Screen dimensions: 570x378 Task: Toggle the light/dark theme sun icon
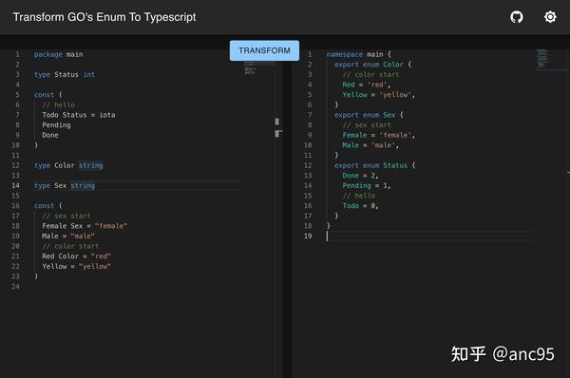pyautogui.click(x=550, y=17)
